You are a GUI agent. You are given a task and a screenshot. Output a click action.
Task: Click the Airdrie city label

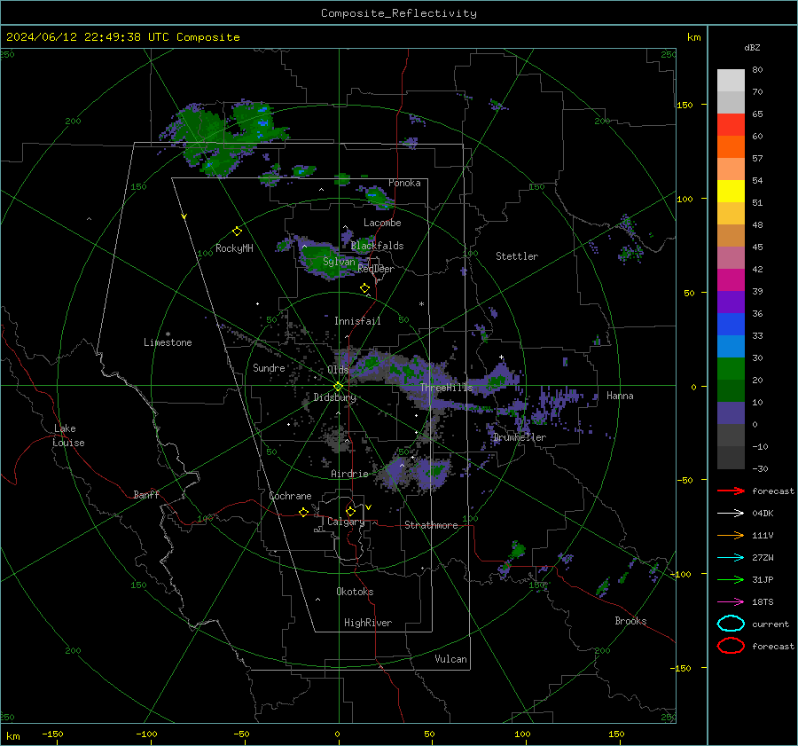(349, 474)
